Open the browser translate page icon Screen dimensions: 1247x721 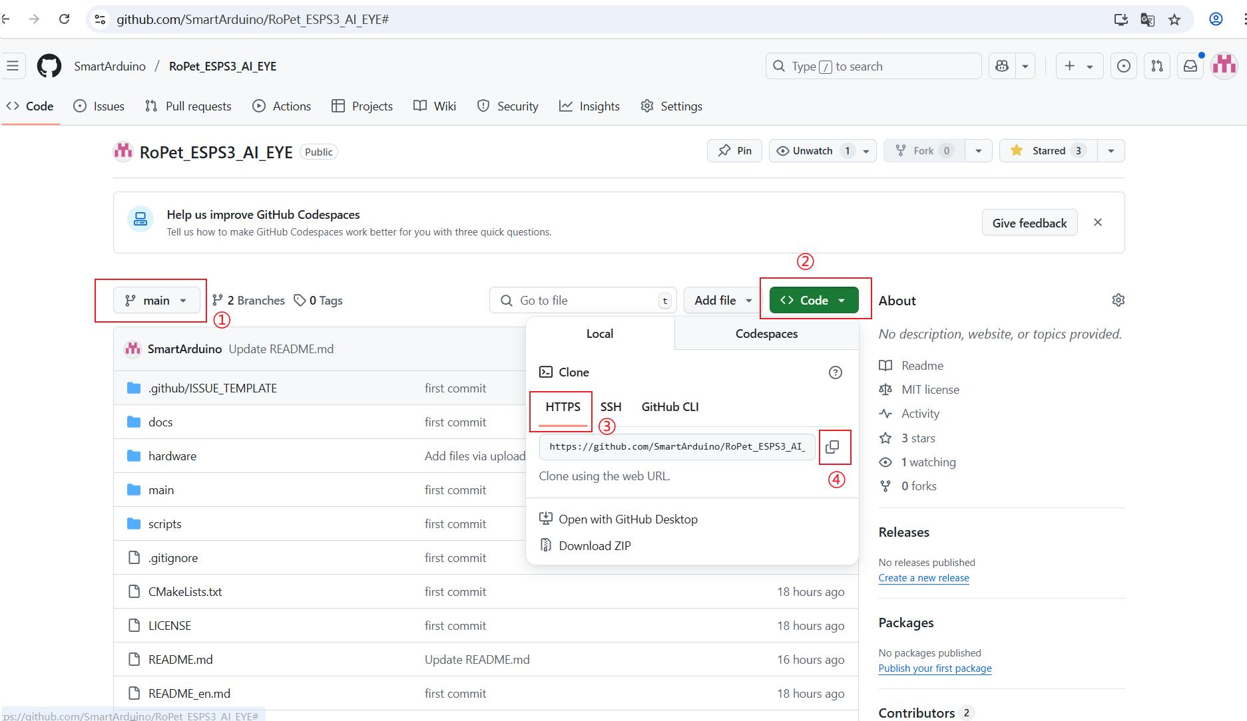pos(1148,19)
